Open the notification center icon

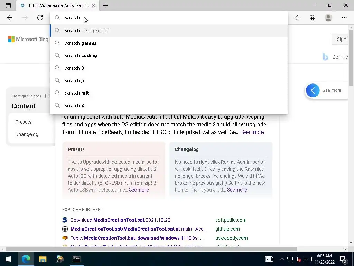pos(343,259)
